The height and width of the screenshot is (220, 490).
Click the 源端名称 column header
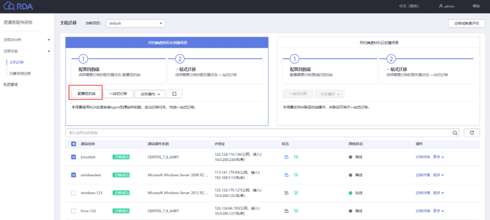[88, 144]
